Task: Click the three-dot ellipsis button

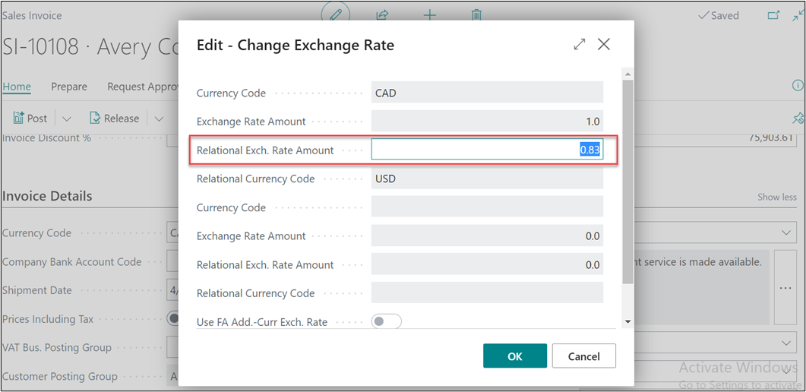Action: (785, 288)
